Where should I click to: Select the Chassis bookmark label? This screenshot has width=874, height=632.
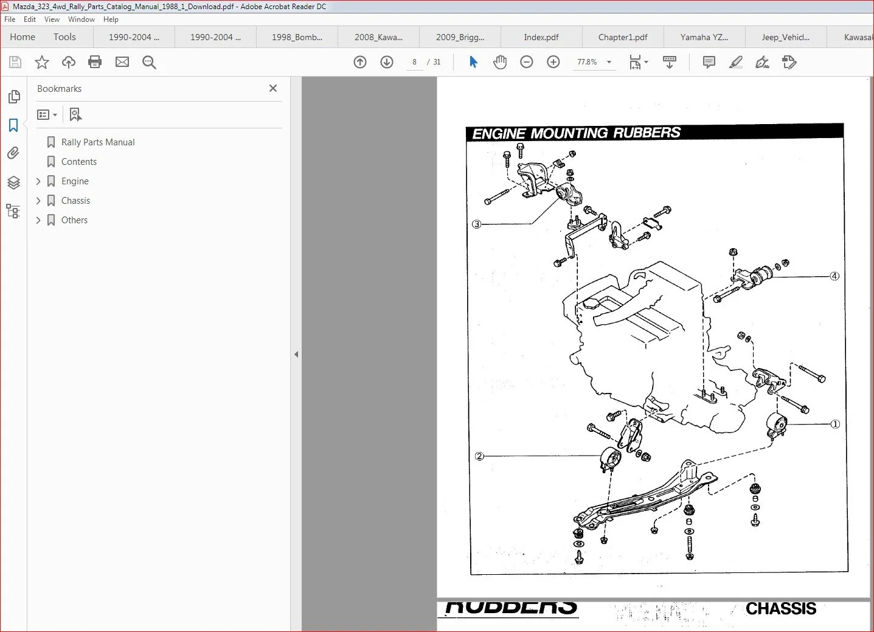(75, 201)
